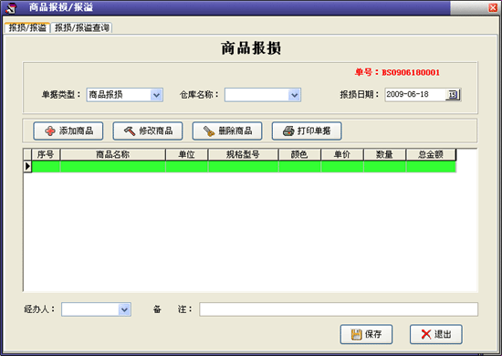Click the 序号 column header
Screen dimensions: 502x356
[46, 154]
